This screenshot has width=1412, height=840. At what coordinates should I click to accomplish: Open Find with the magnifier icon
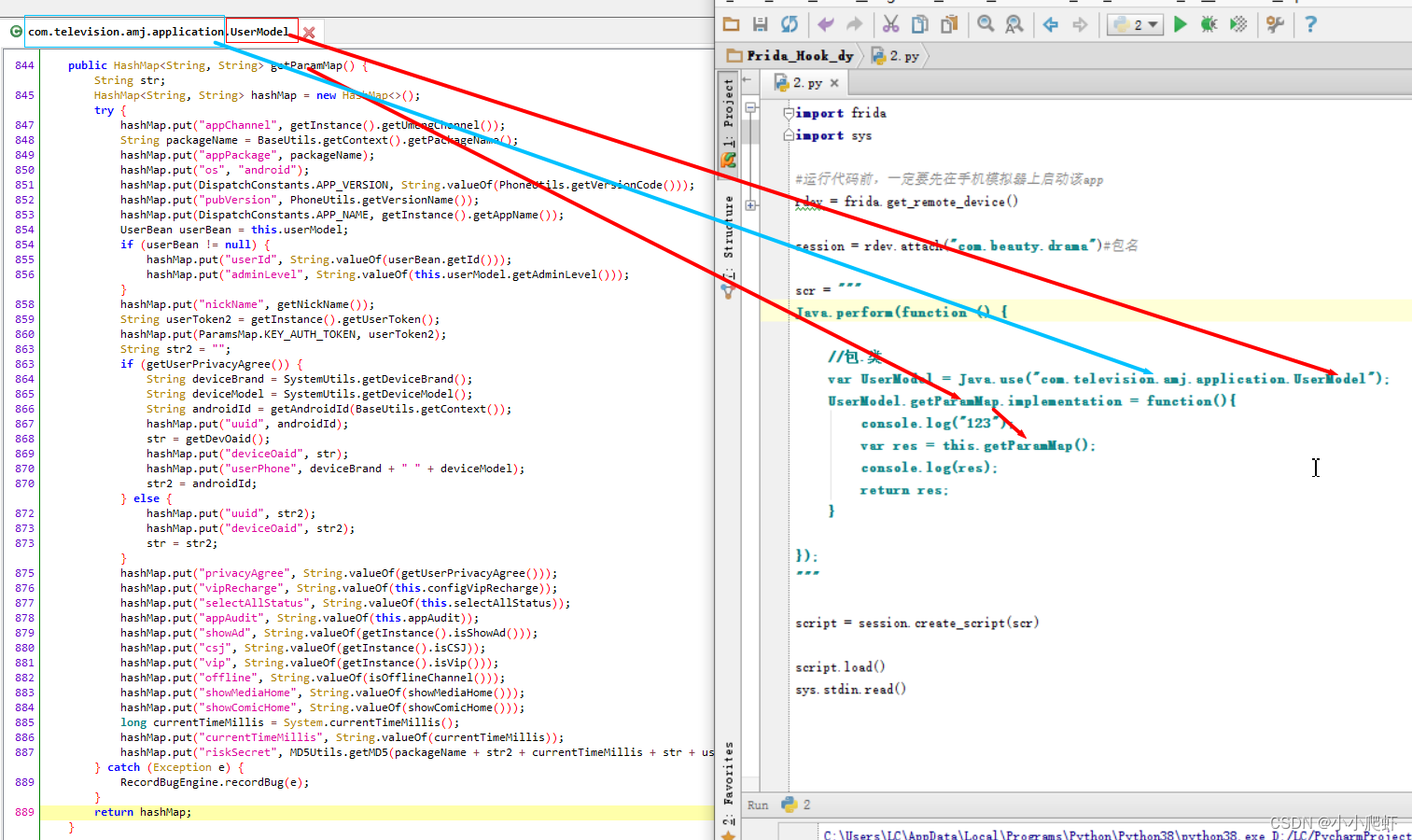point(986,24)
